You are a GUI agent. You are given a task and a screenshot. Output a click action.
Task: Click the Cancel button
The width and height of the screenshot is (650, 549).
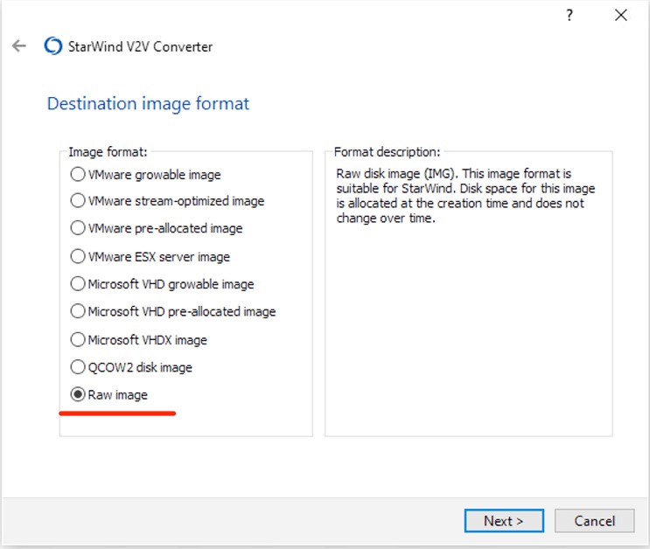(x=594, y=521)
